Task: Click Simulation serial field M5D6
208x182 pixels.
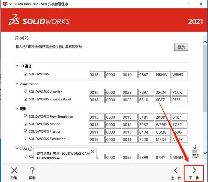Action: (x=163, y=139)
